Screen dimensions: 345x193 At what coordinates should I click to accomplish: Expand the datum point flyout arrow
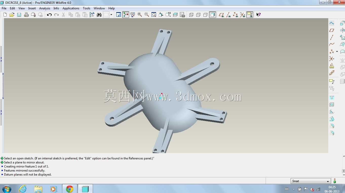(x=337, y=52)
